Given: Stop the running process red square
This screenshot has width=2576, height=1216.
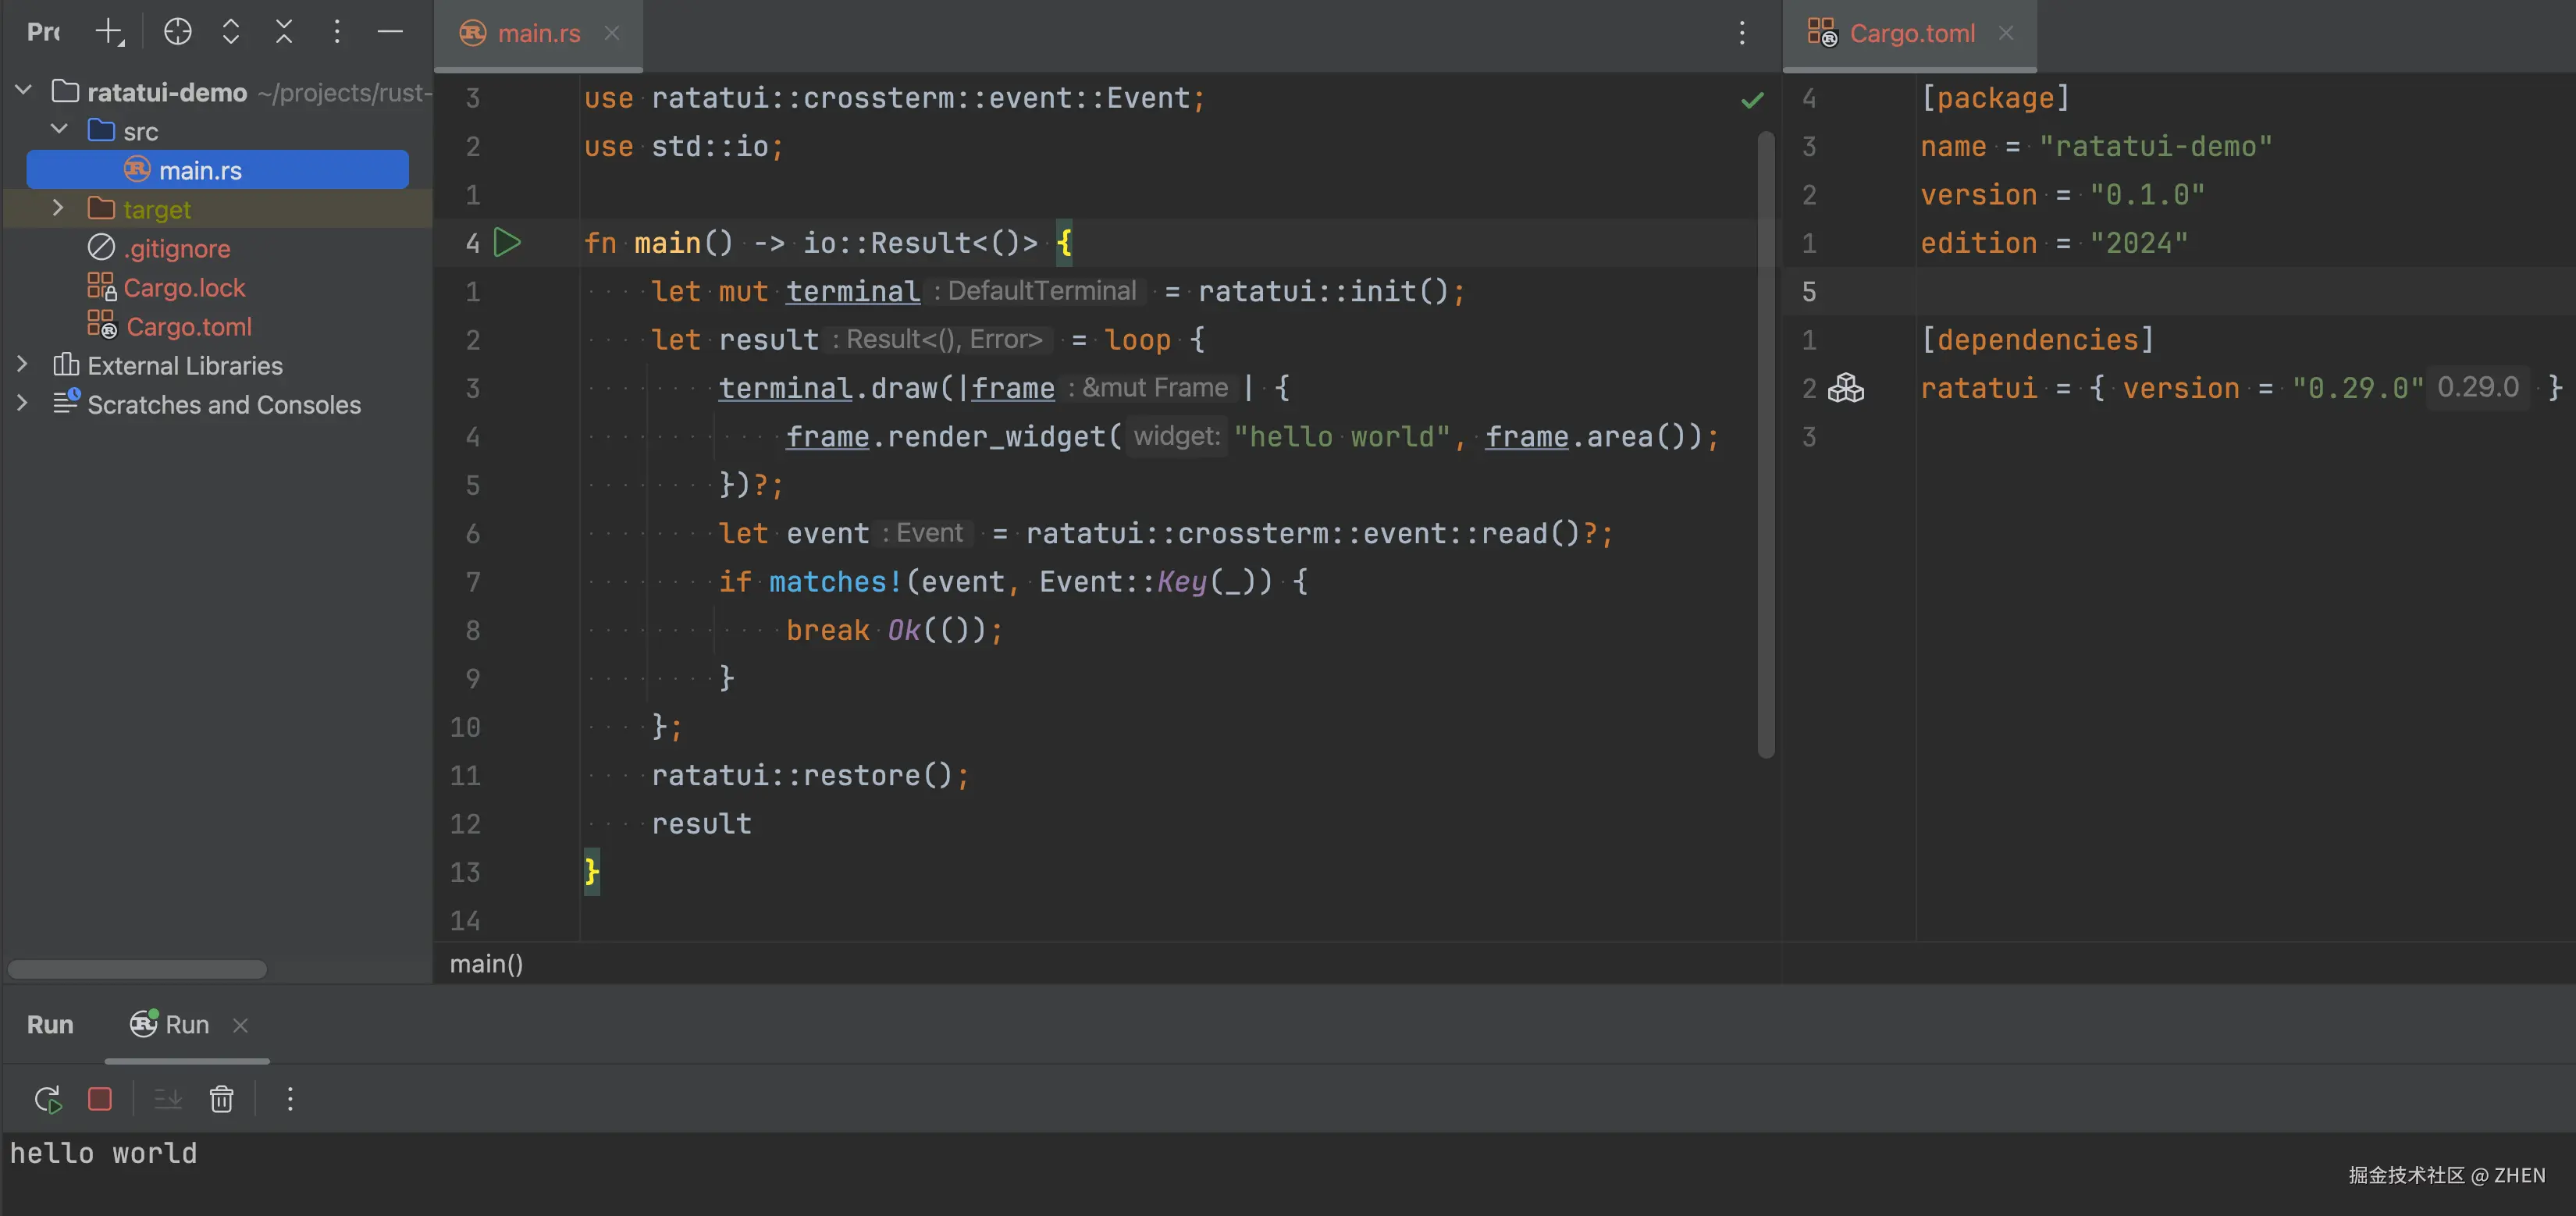Looking at the screenshot, I should coord(100,1099).
